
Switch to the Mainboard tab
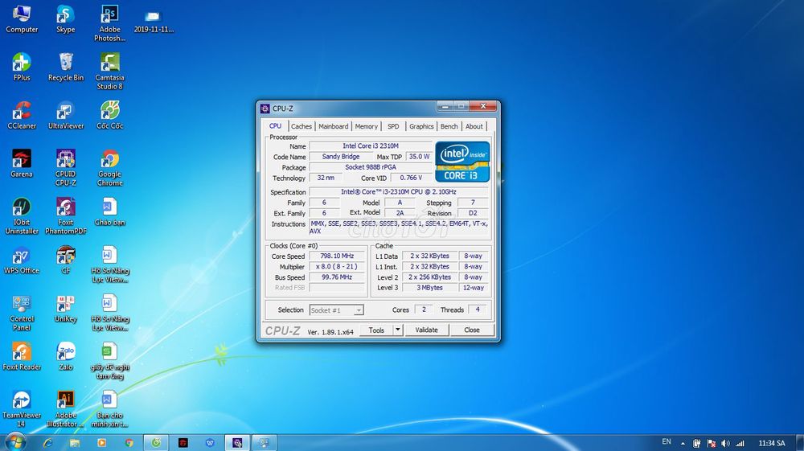[334, 126]
